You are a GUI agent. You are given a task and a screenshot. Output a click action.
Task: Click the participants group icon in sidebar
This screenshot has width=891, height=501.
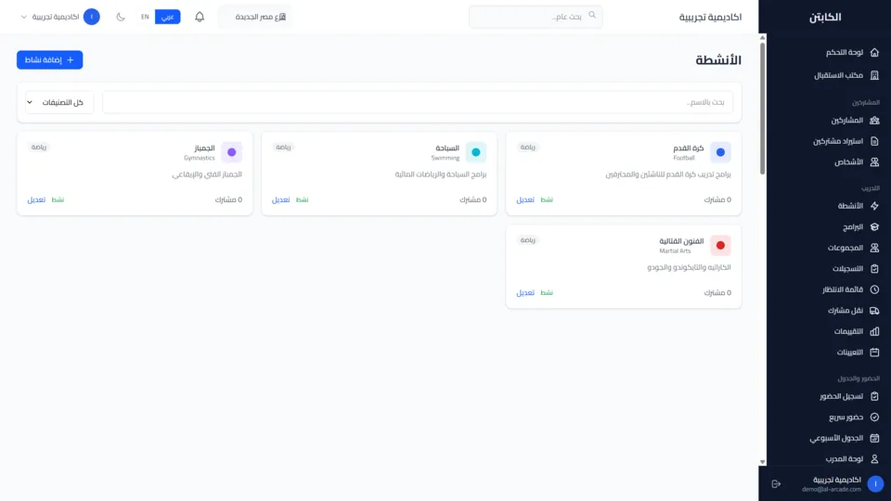[x=874, y=121]
